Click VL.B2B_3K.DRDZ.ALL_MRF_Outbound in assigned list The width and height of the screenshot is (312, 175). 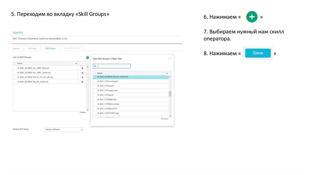point(34,73)
